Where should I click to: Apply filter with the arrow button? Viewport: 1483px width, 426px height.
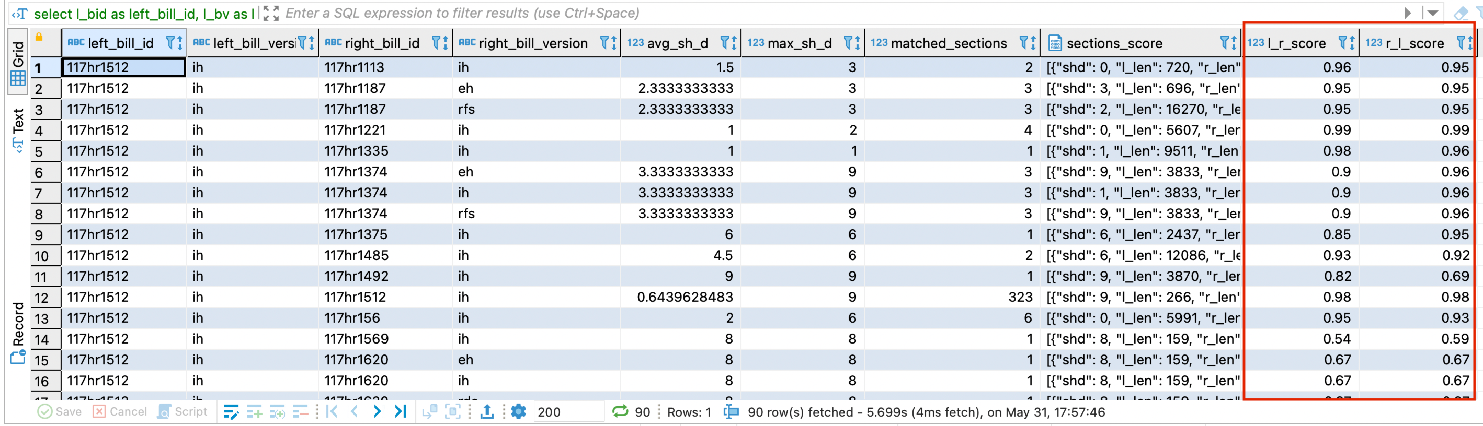[x=1408, y=13]
